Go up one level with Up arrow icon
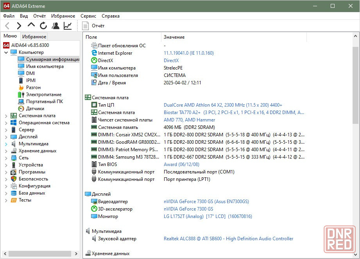 31,25
